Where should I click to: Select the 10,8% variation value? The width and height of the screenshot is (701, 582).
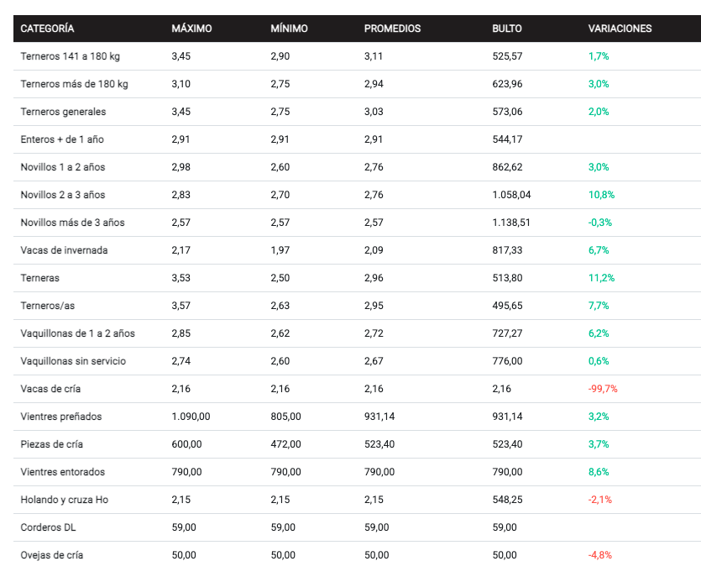tap(601, 195)
